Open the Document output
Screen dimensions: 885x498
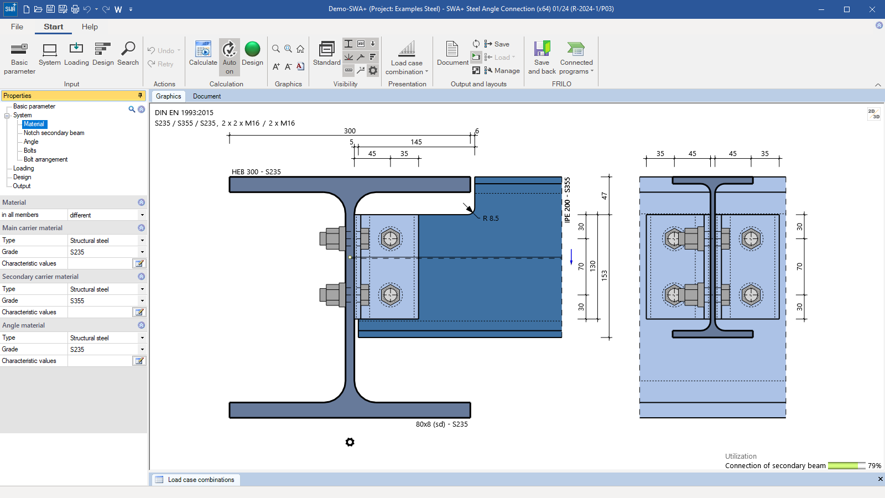coord(452,54)
